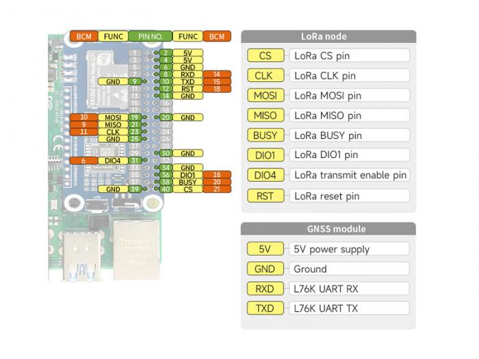The height and width of the screenshot is (359, 479).
Task: Click orange BCM 20 next to BUSY
Action: [217, 182]
